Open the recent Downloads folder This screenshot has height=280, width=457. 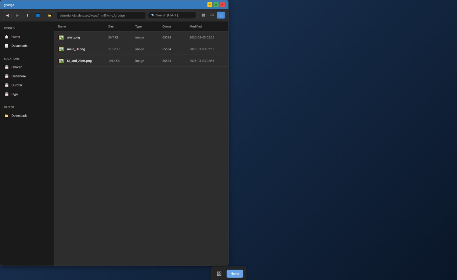click(x=19, y=116)
